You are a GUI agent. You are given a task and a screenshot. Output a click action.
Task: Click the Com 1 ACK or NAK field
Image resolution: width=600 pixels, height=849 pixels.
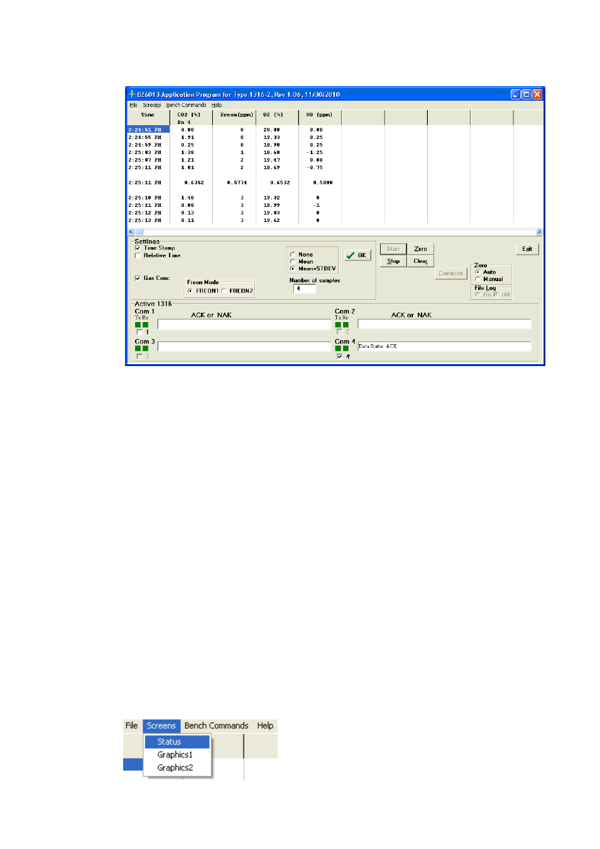pyautogui.click(x=244, y=325)
